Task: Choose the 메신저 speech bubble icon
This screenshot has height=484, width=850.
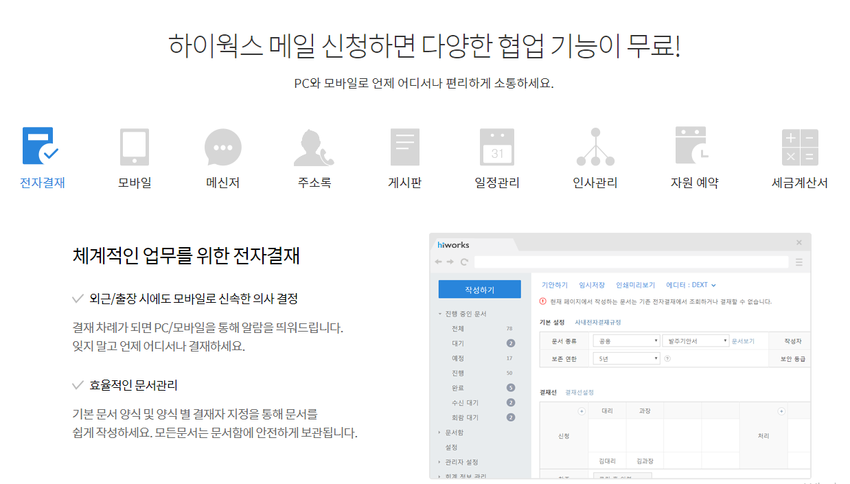Action: coord(222,147)
